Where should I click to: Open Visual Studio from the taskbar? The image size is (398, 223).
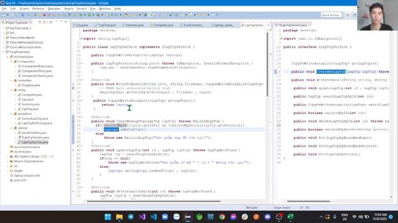[142, 217]
